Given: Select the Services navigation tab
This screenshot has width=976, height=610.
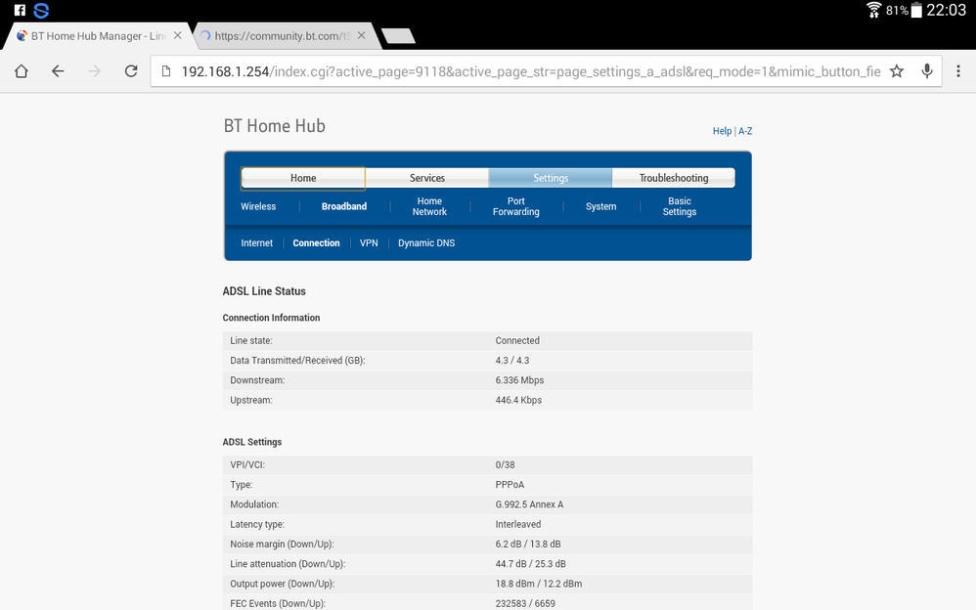Looking at the screenshot, I should [427, 178].
